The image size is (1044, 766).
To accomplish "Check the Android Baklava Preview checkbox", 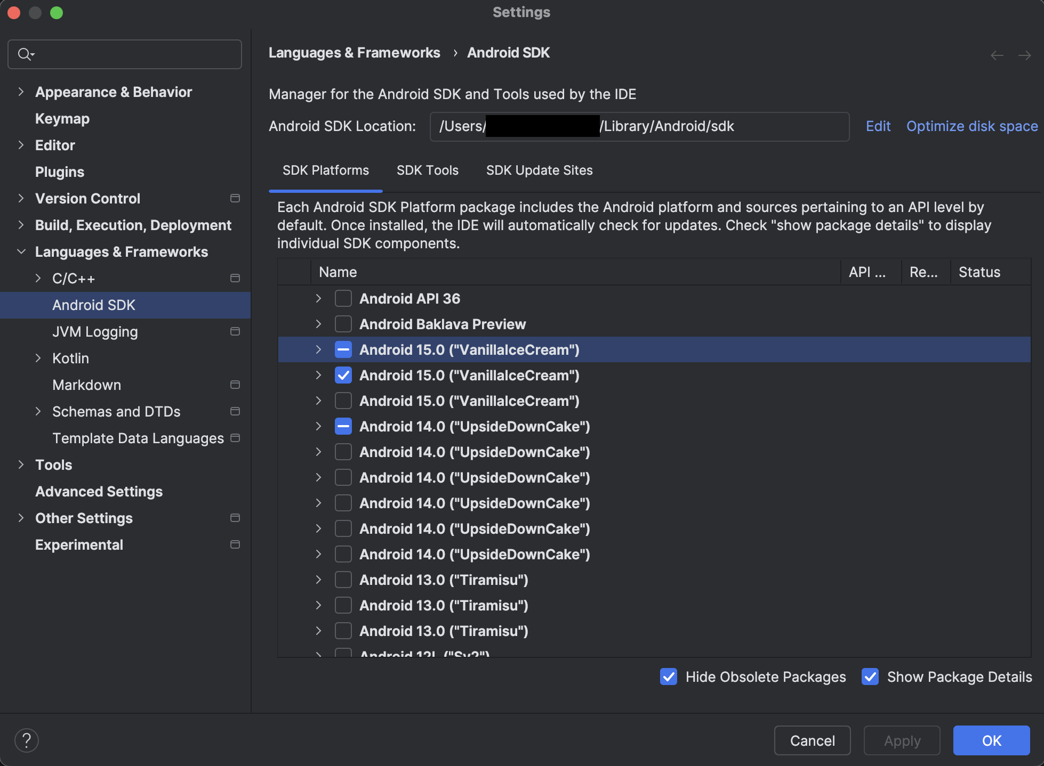I will coord(343,324).
